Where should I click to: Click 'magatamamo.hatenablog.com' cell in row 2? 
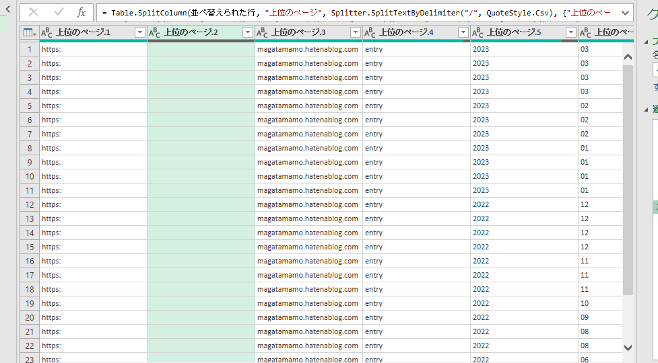(x=308, y=63)
